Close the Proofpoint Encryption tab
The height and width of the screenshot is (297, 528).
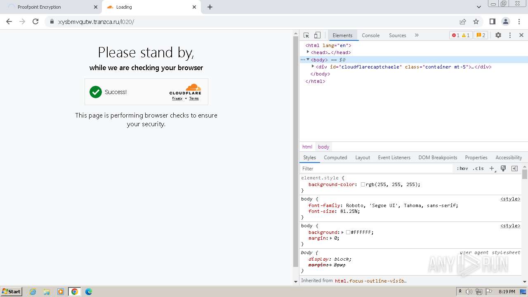pos(96,7)
